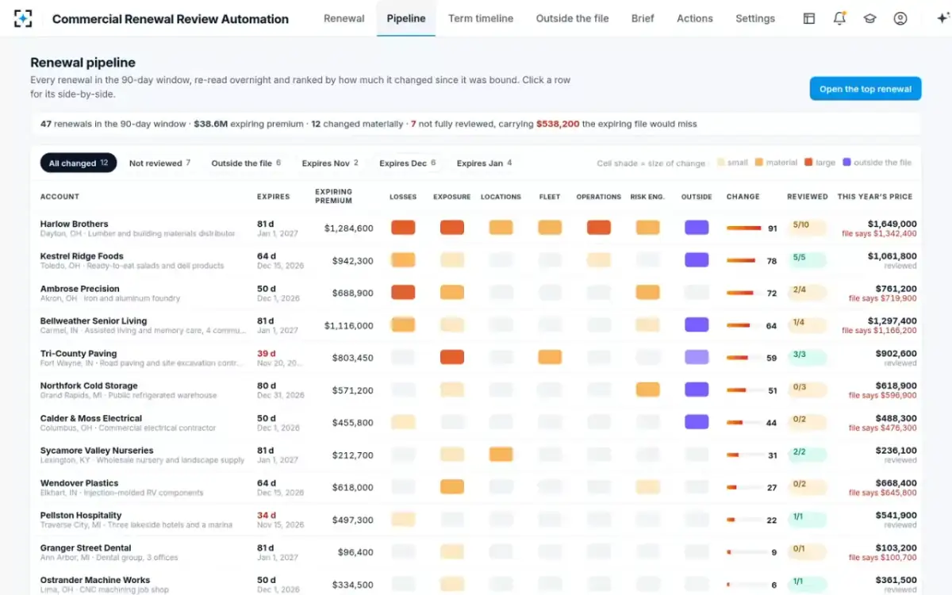Click Kestrel Ridge Foods Outside shade cell
The width and height of the screenshot is (952, 595).
697,259
